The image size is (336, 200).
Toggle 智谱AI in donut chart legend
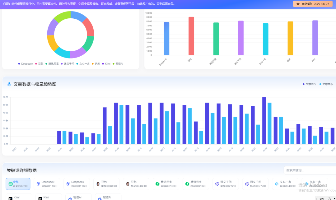tap(118, 63)
